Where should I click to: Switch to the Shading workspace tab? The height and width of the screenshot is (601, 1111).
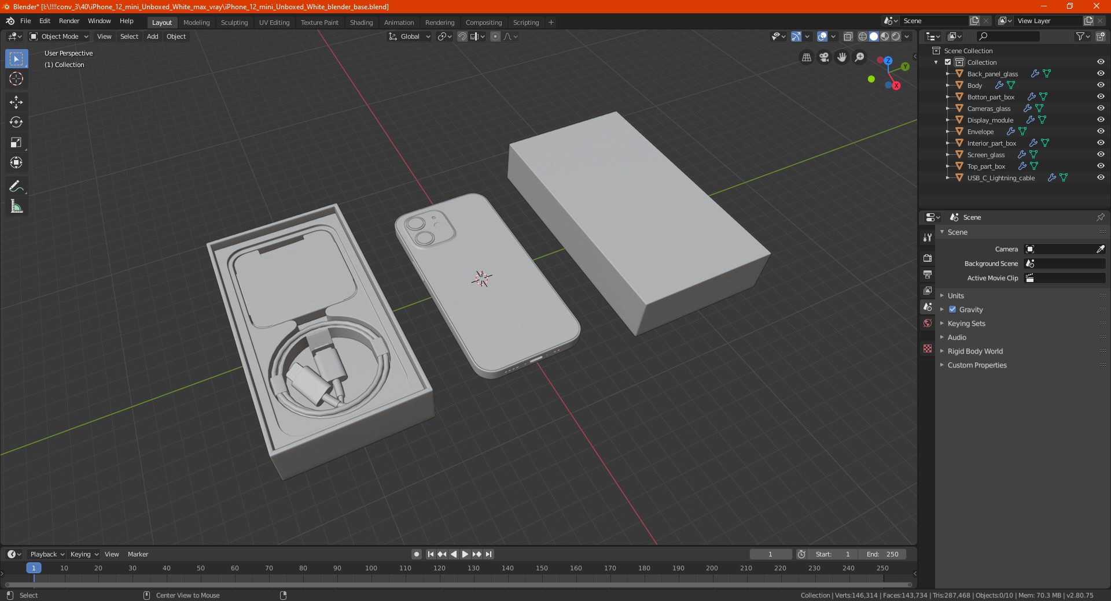(x=361, y=23)
